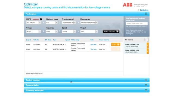Click the My motors panel scrollbar
Screen dimensions: 174x98
[x=148, y=40]
